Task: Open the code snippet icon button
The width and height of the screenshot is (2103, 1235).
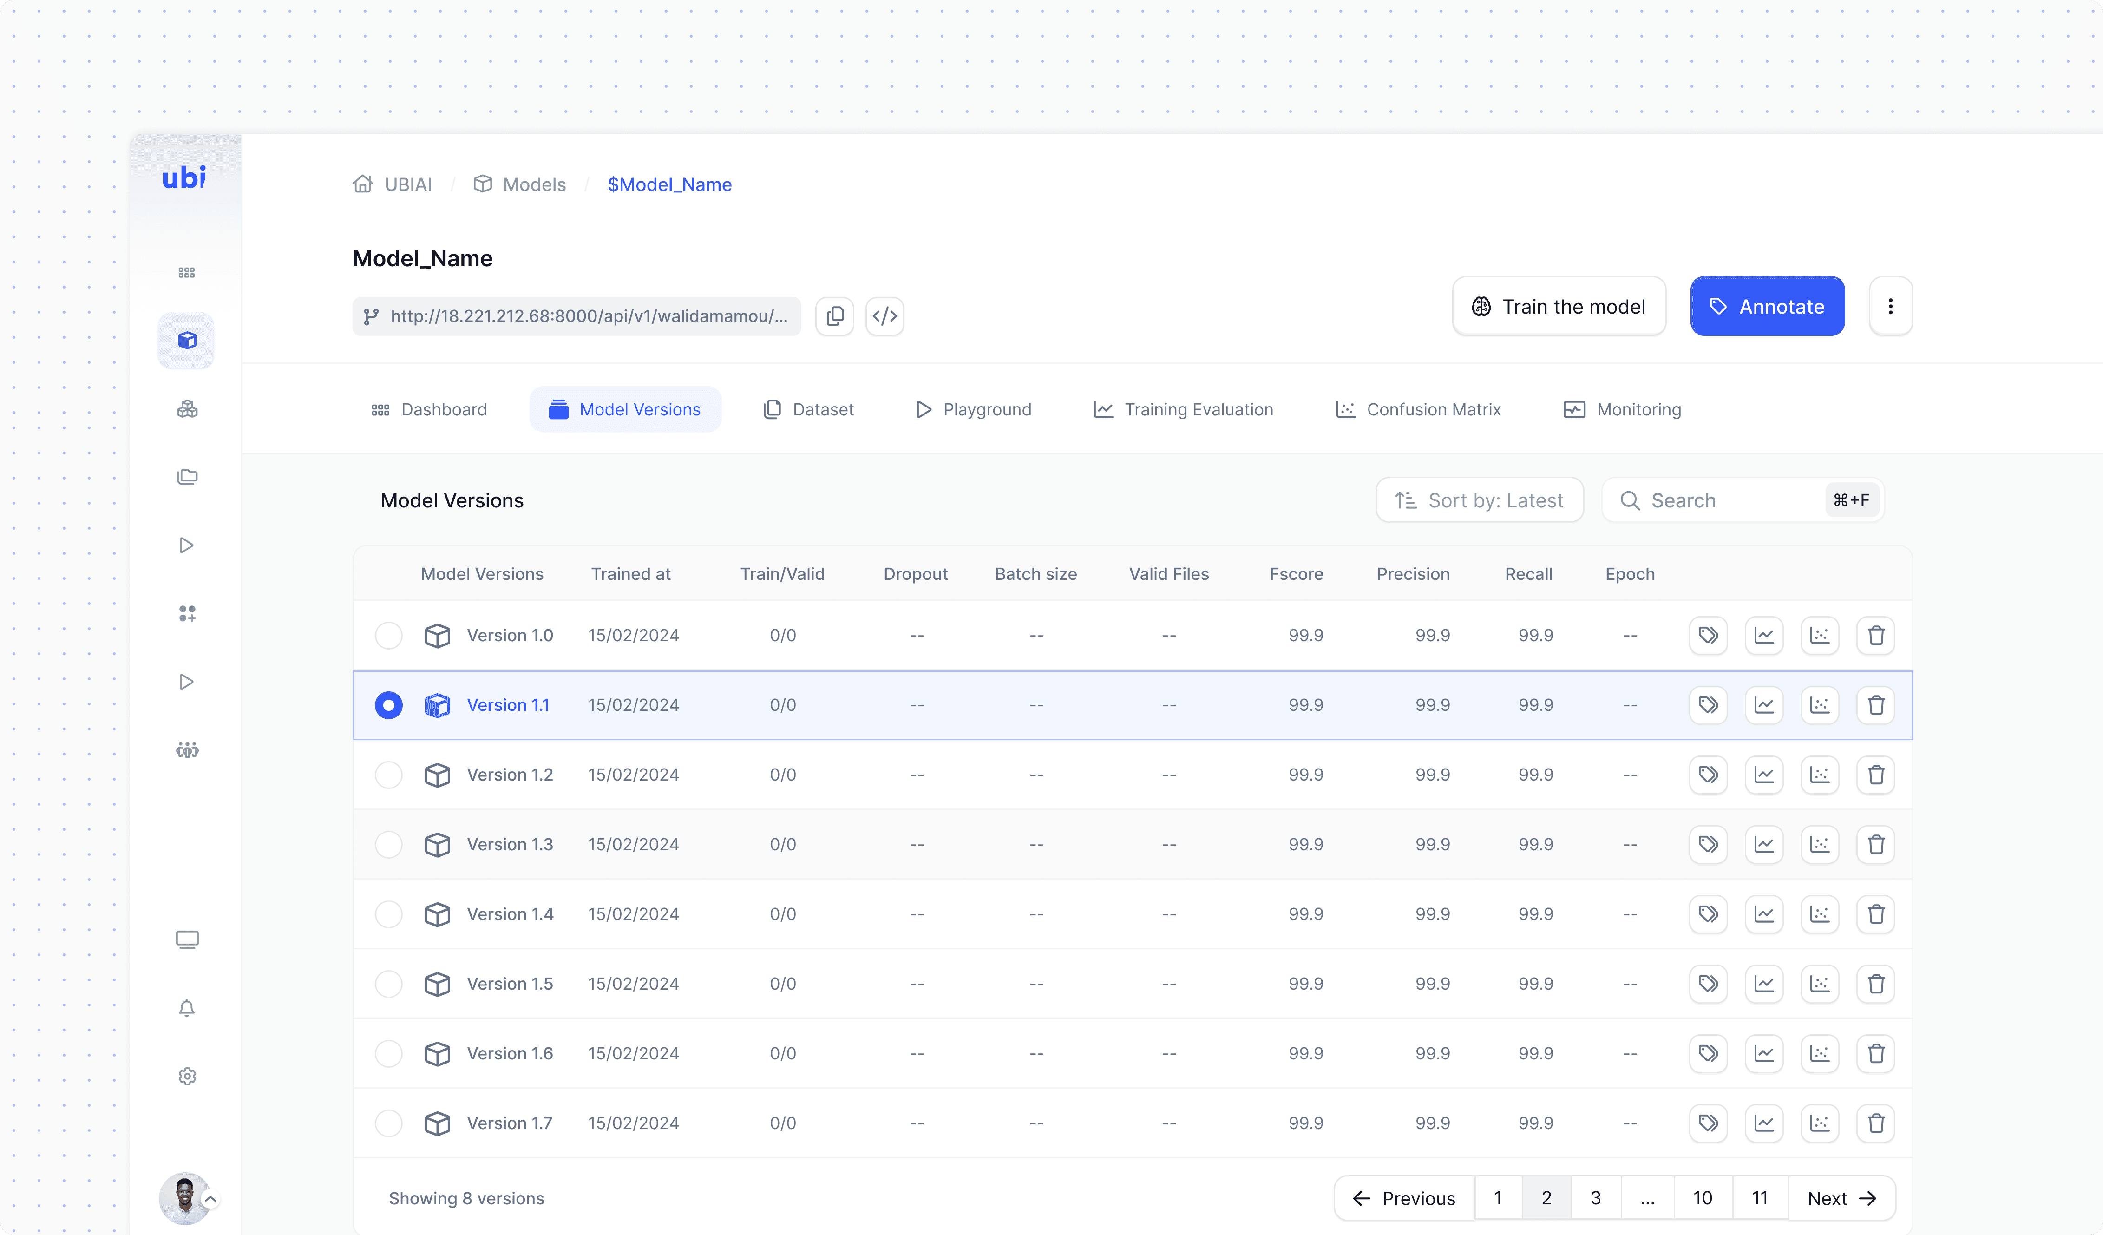Action: pos(884,316)
